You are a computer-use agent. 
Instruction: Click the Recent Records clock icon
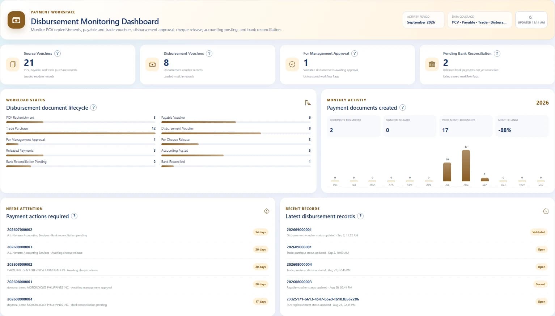[546, 211]
